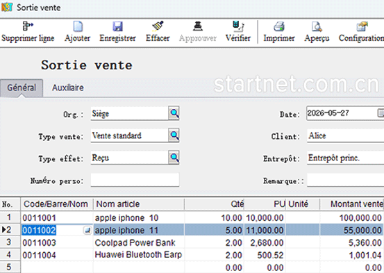Click the Type vente field Vente standard
The image size is (384, 273).
[129, 135]
